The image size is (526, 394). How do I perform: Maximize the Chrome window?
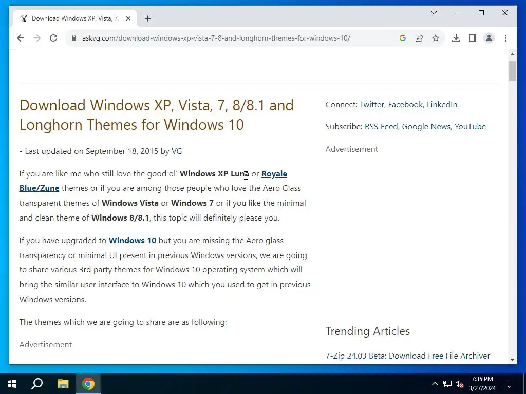481,13
